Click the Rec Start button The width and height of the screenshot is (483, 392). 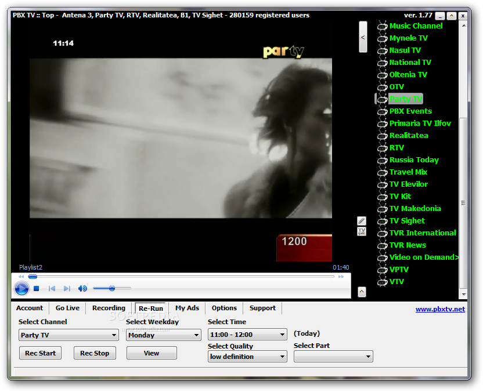(41, 353)
